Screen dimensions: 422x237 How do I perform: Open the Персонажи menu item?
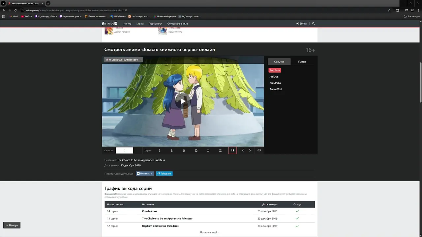tap(155, 24)
